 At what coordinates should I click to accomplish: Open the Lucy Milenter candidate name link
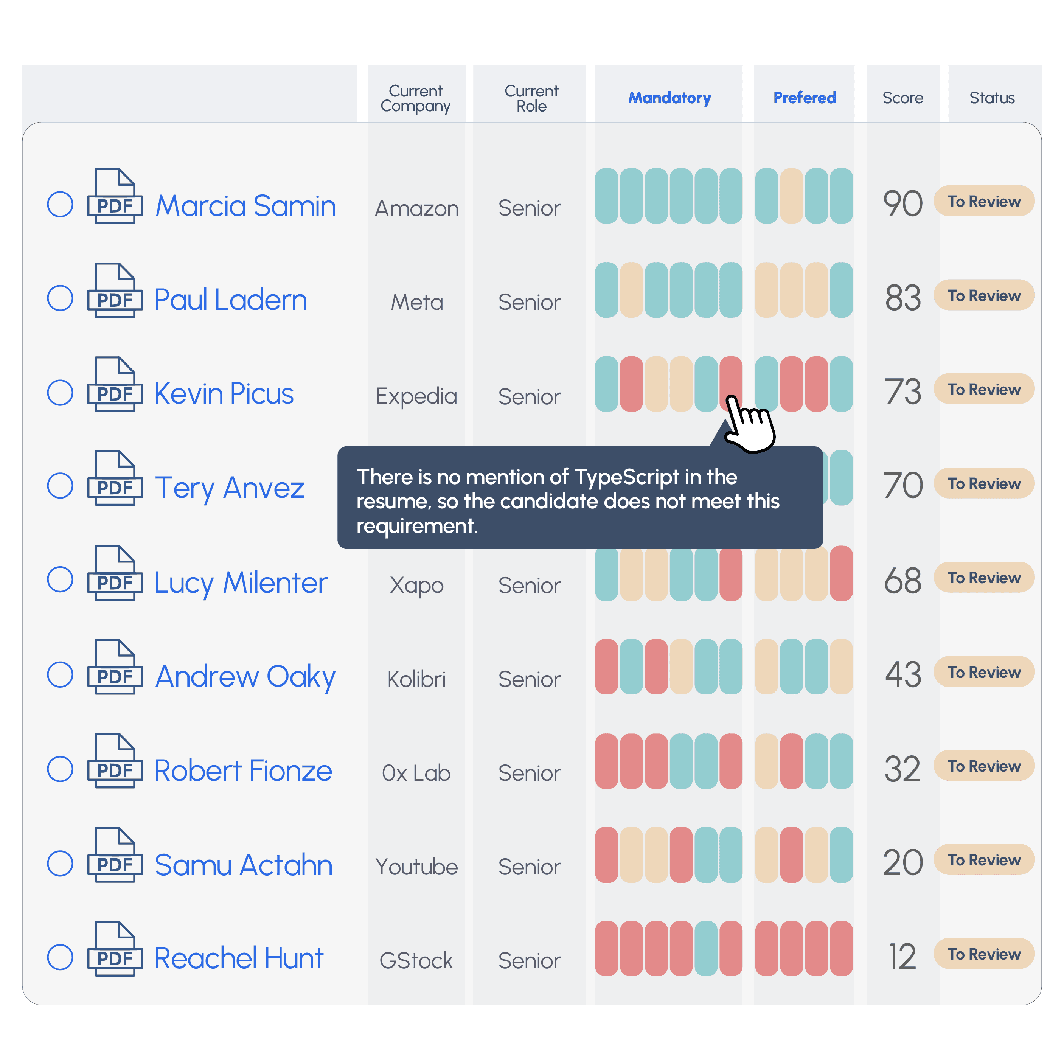pos(241,583)
